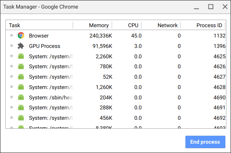Sort by the Process ID column
The image size is (231, 153).
pos(209,25)
